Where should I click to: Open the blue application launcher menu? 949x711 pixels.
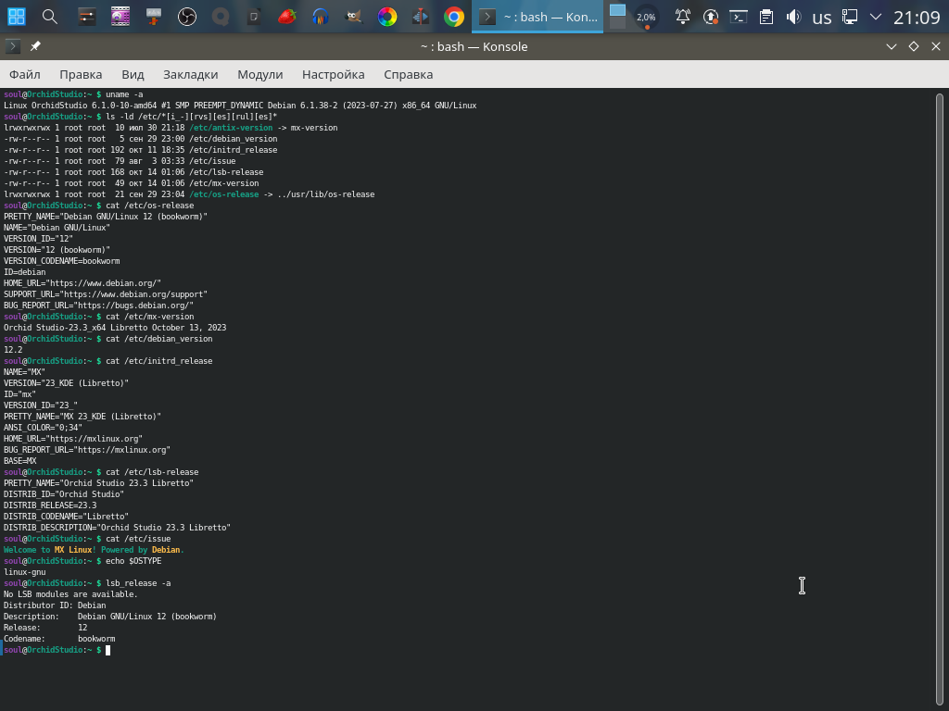point(17,17)
